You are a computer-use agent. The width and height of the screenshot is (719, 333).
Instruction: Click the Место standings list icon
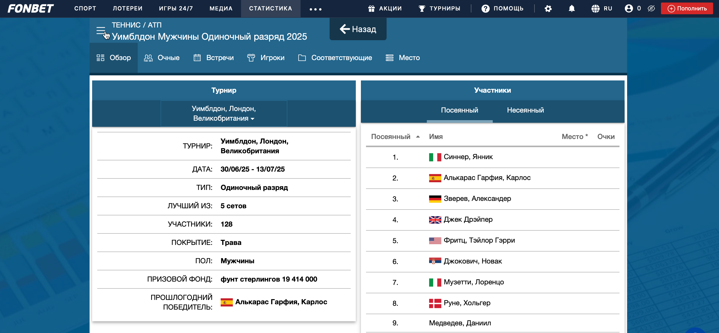tap(389, 58)
